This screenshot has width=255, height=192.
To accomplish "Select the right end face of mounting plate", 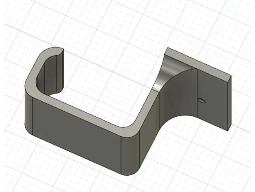I will 230,103.
